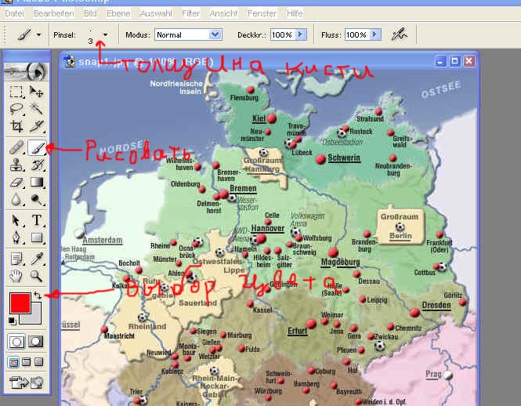
Task: Select the Crop tool
Action: point(16,126)
